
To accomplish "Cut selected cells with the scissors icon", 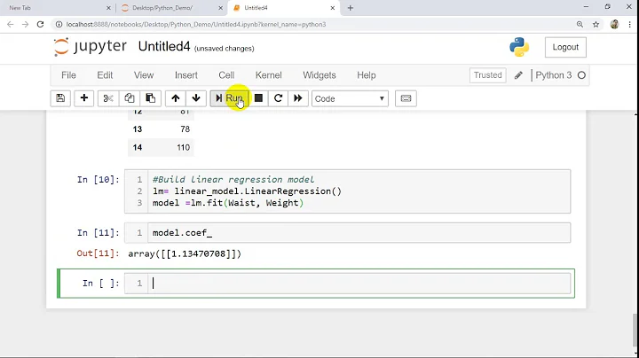I will click(x=108, y=98).
